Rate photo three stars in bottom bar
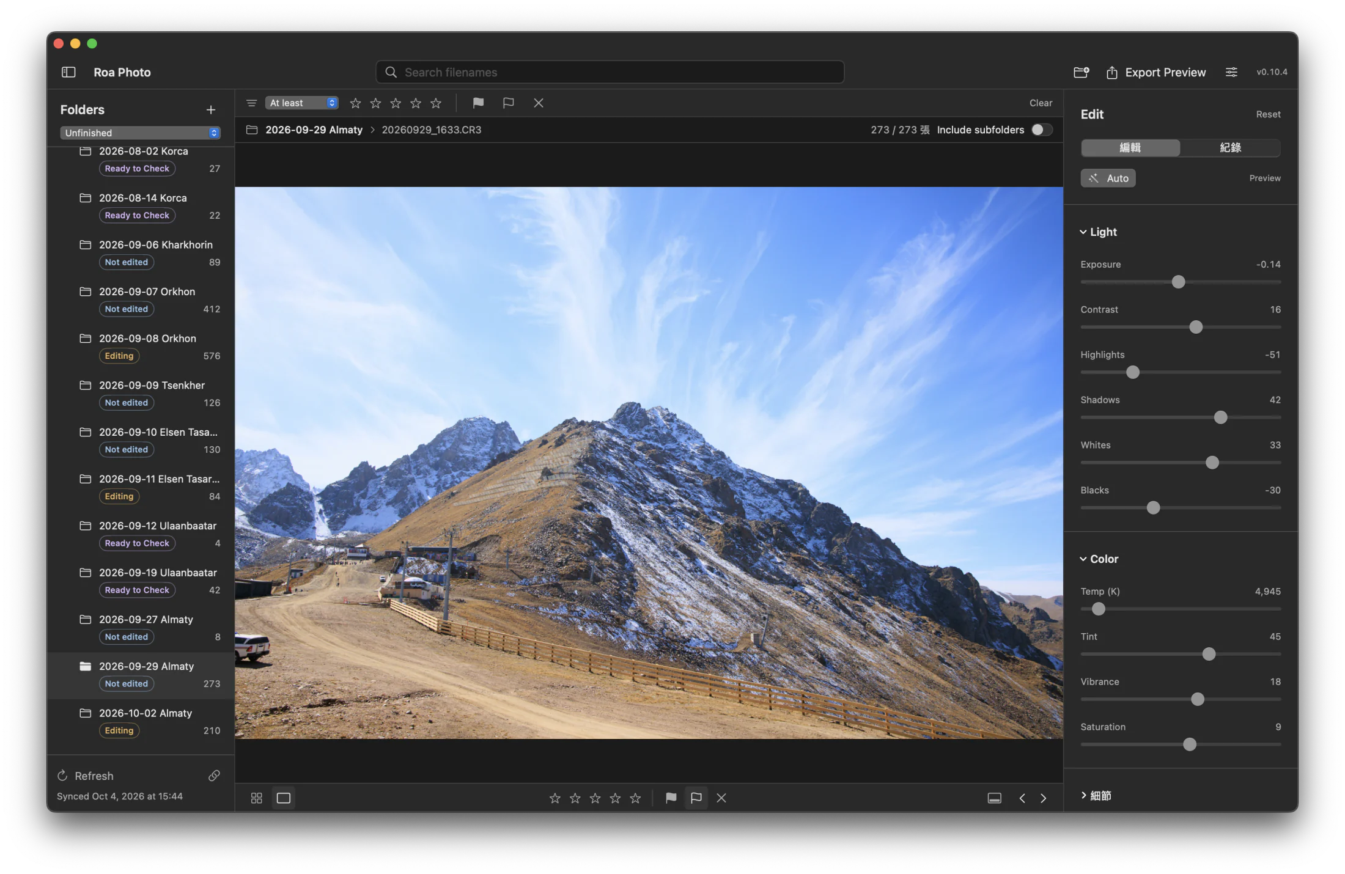This screenshot has width=1345, height=874. 595,798
